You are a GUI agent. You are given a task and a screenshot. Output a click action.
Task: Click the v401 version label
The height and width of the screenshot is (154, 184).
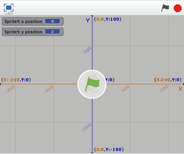(x=9, y=14)
